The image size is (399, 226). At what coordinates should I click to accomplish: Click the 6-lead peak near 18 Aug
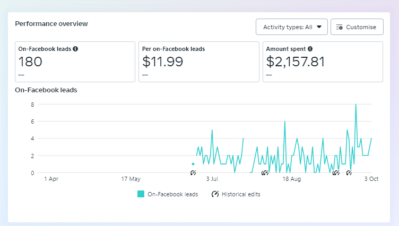click(285, 121)
